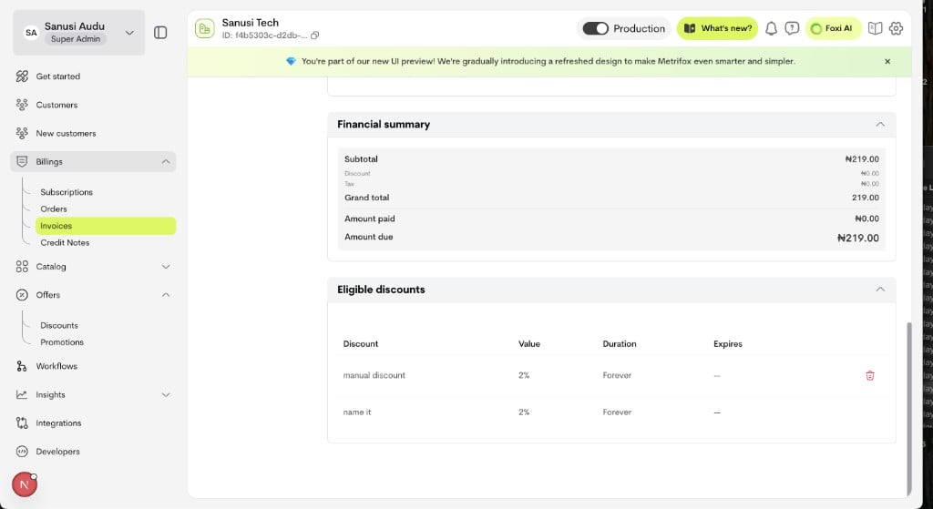
Task: Select the name it discount row
Action: (x=611, y=412)
